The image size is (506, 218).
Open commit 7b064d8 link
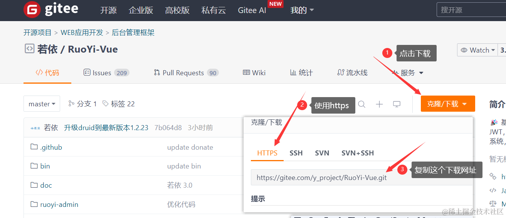click(x=168, y=128)
